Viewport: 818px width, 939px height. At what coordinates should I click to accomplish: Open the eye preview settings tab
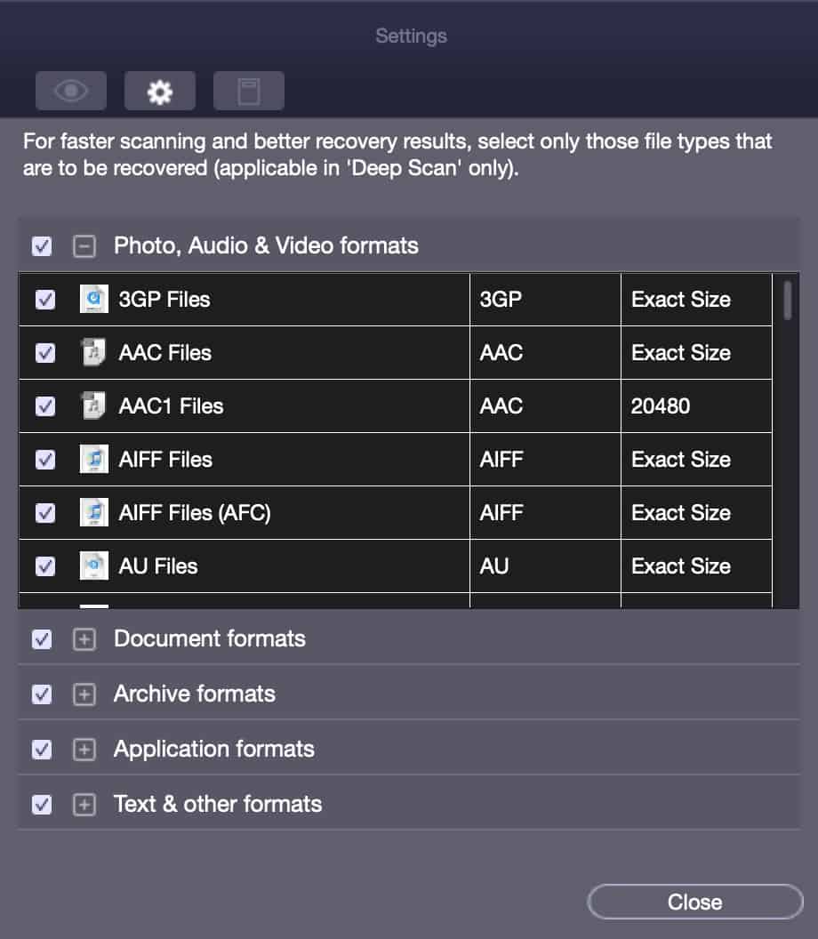tap(70, 91)
